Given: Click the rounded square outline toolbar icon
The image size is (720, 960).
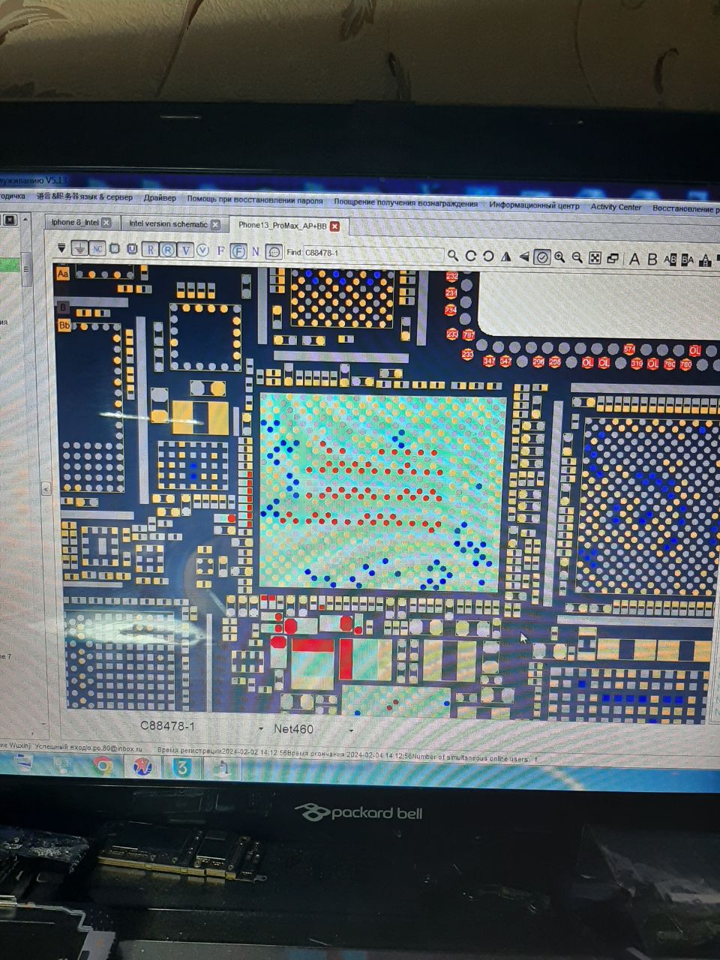Looking at the screenshot, I should click(x=115, y=249).
